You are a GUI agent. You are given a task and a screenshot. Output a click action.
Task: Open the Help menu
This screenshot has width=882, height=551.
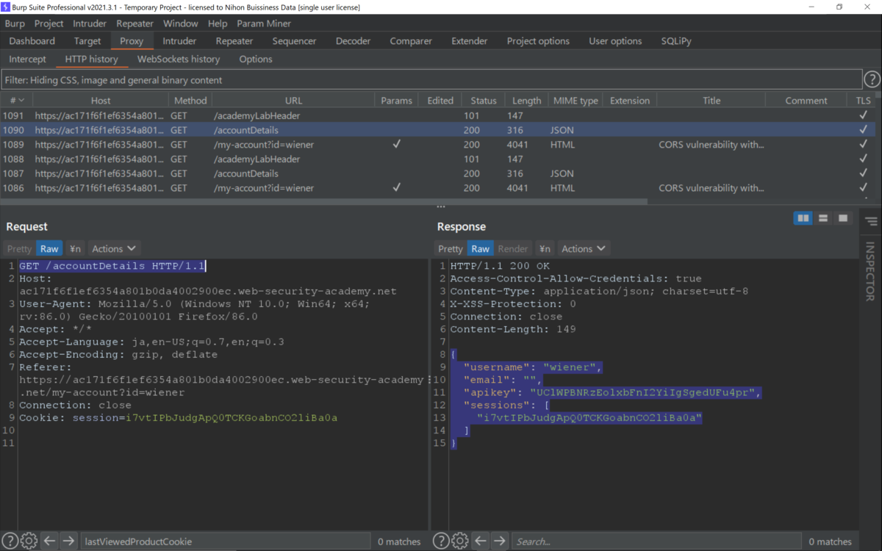click(218, 24)
